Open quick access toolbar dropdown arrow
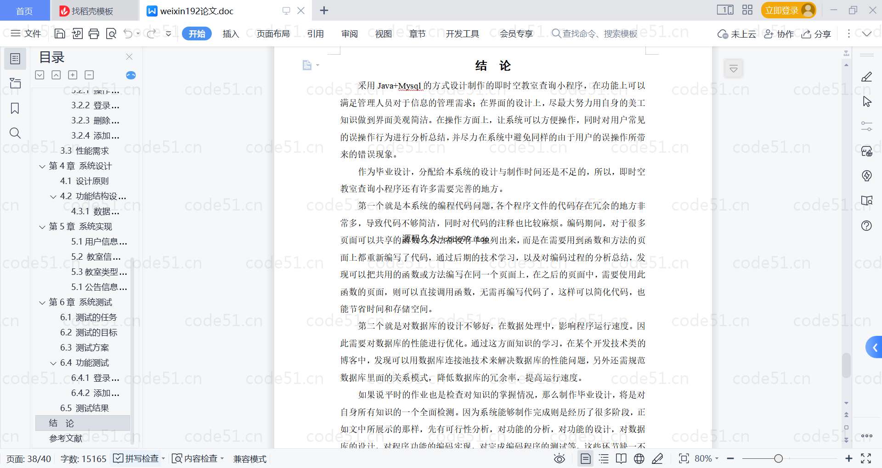Viewport: 882px width, 468px height. [169, 33]
